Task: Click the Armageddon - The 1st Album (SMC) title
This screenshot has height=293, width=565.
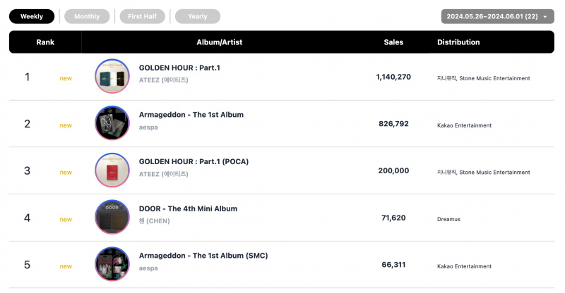Action: 203,256
